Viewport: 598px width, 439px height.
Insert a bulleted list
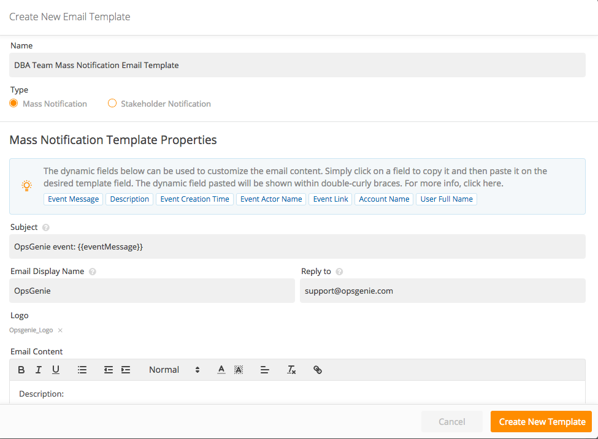82,370
